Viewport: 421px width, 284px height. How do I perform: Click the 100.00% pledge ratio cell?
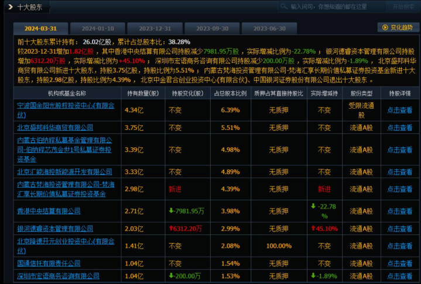click(279, 246)
